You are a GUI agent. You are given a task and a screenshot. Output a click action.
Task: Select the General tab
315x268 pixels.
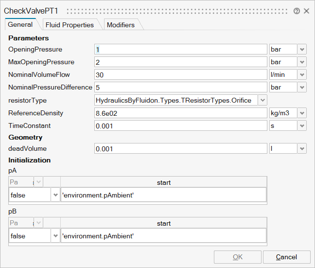coord(20,24)
